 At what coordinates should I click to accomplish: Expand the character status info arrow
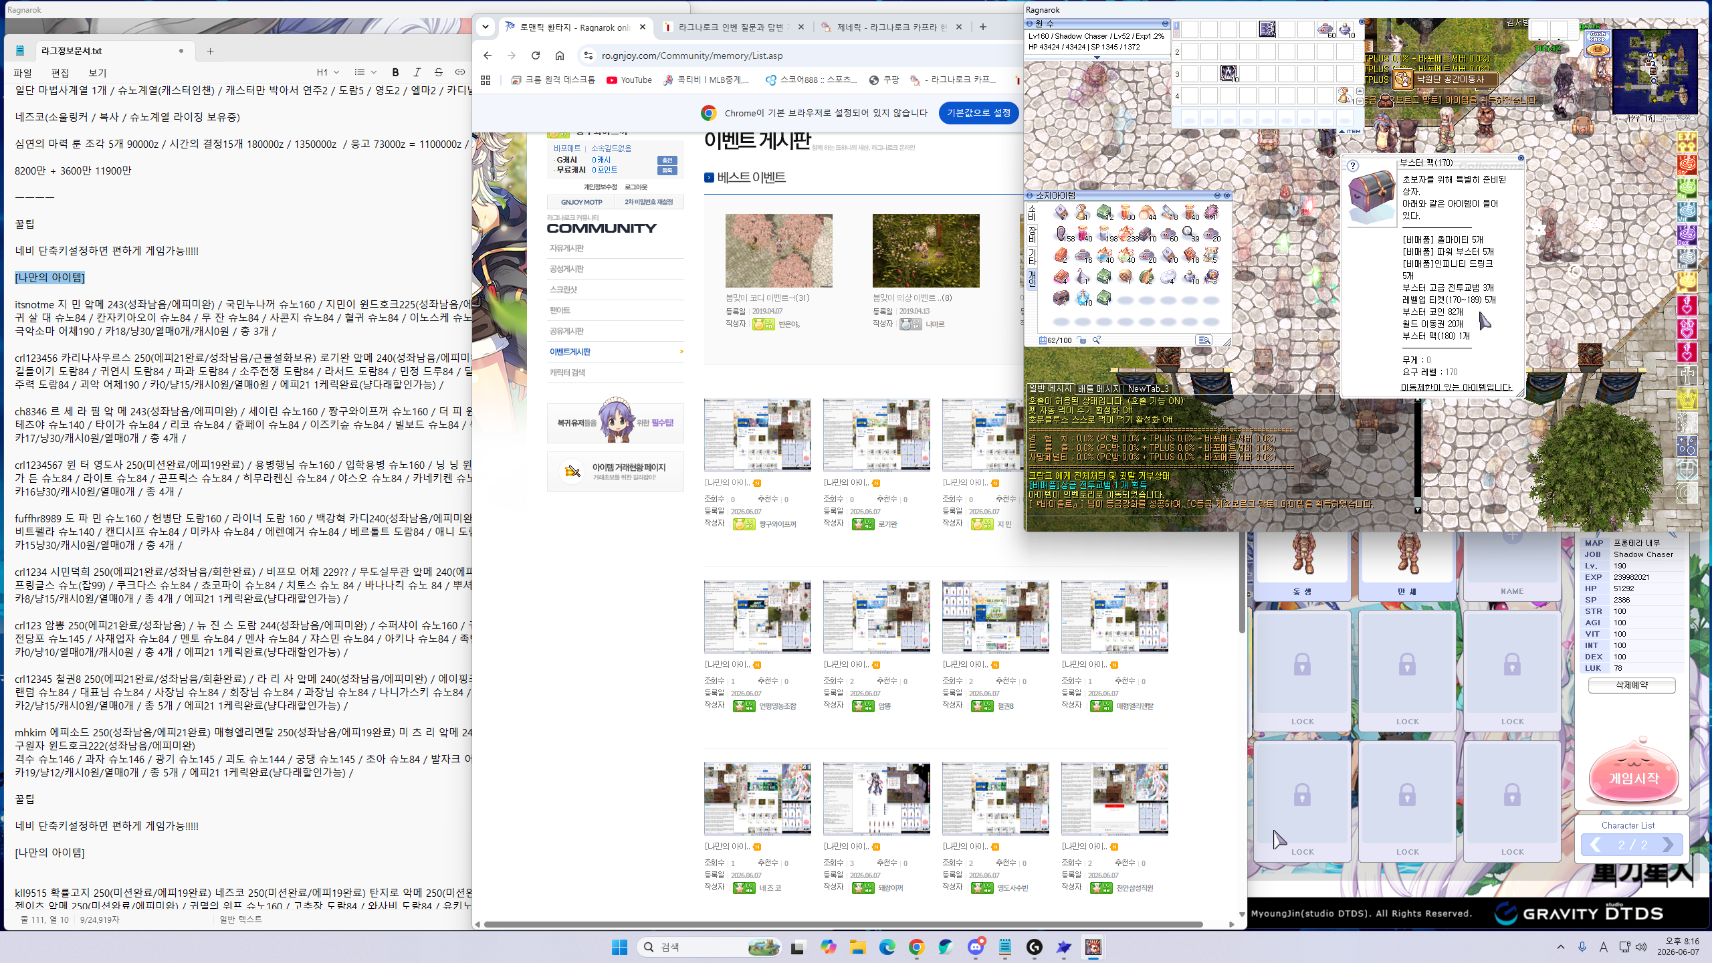click(x=1097, y=58)
